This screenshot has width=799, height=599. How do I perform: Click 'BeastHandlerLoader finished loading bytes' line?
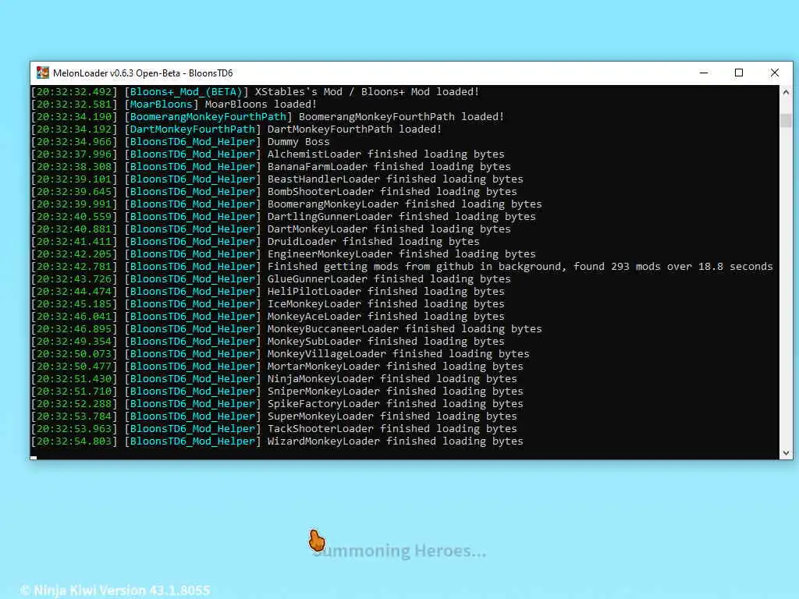click(396, 179)
